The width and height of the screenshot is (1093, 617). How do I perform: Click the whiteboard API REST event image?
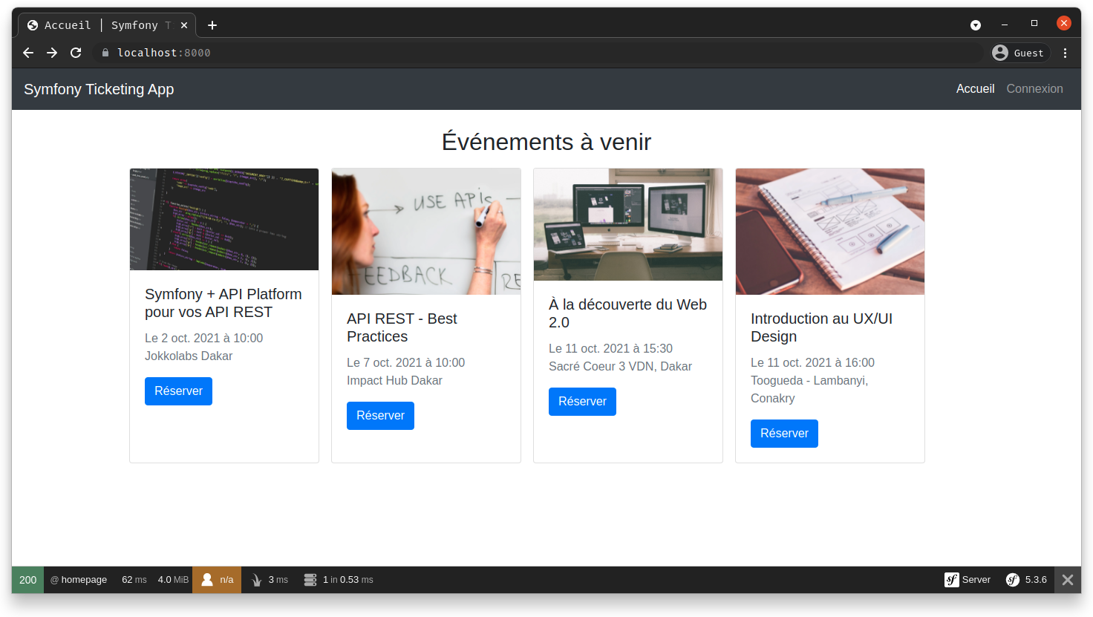pyautogui.click(x=426, y=232)
